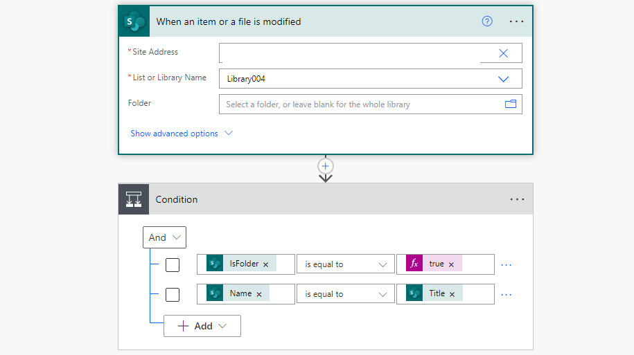Click the Condition control icon

pos(134,199)
